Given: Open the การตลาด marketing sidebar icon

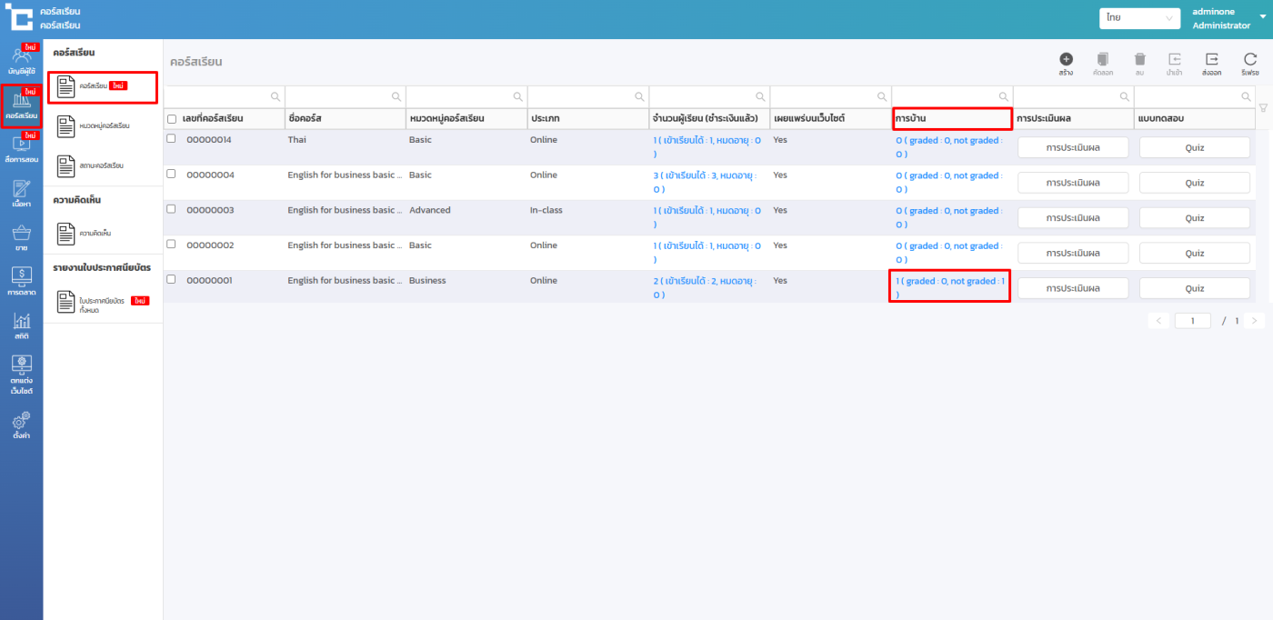Looking at the screenshot, I should click(22, 280).
